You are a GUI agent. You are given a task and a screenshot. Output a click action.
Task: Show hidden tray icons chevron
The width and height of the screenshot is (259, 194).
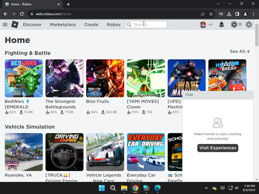point(206,188)
